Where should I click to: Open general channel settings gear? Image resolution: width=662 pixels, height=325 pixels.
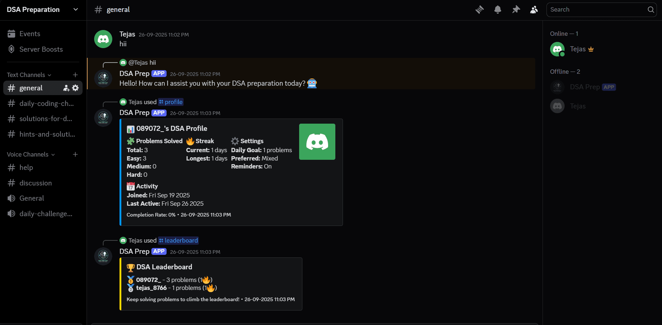[75, 88]
